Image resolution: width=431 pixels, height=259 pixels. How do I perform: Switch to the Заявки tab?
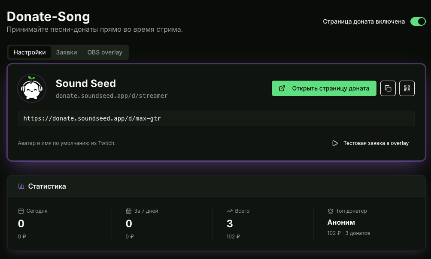[x=67, y=52]
